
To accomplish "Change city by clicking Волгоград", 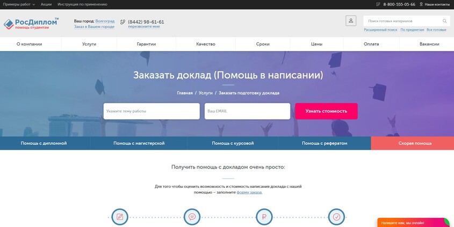I will pos(105,21).
